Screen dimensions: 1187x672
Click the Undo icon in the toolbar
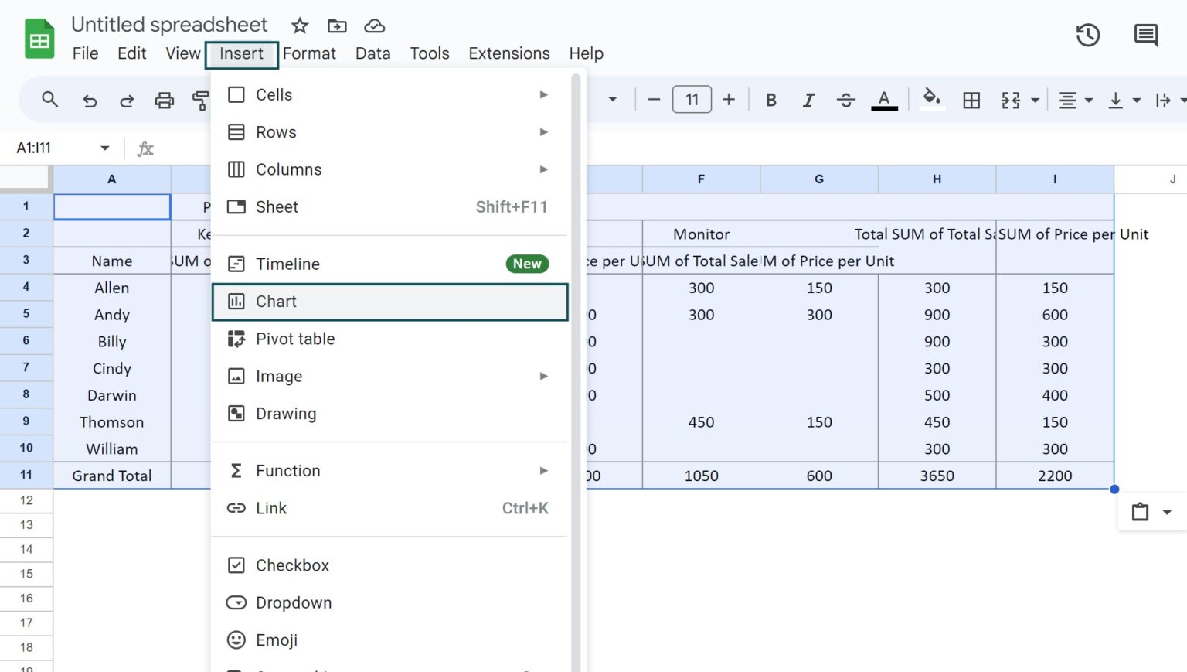[90, 100]
